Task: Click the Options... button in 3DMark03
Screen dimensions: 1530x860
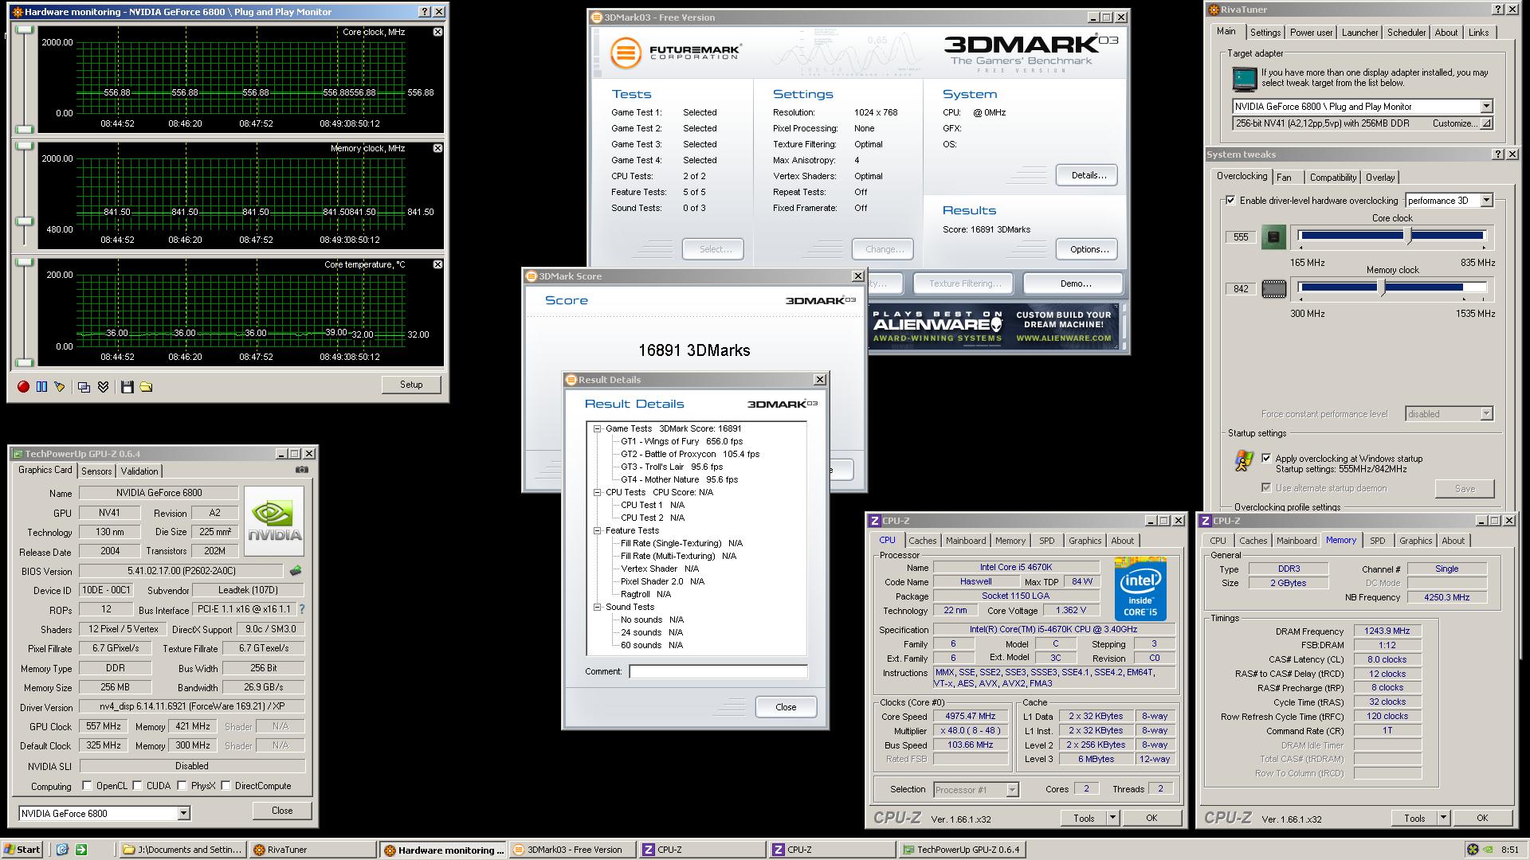Action: pyautogui.click(x=1087, y=249)
